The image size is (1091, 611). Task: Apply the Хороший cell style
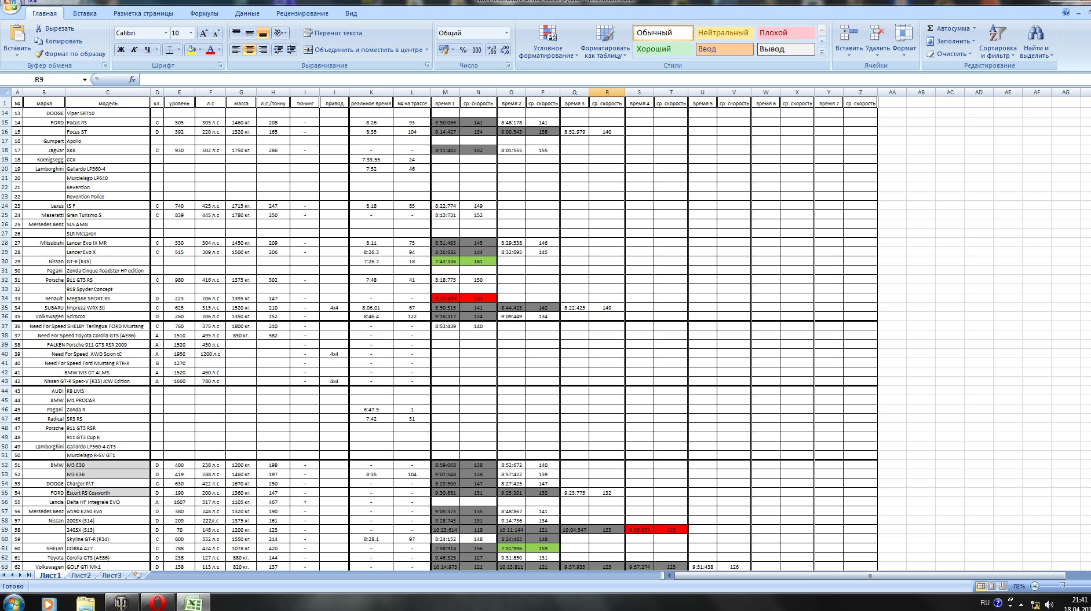coord(663,49)
